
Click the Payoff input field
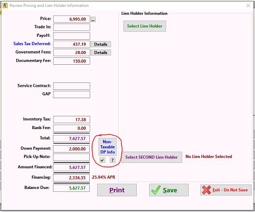coord(72,36)
